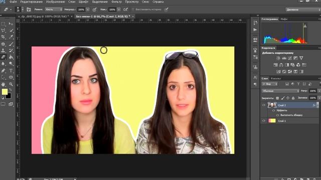Add Channel Mixer adjustment
The width and height of the screenshot is (321, 180).
click(x=298, y=65)
